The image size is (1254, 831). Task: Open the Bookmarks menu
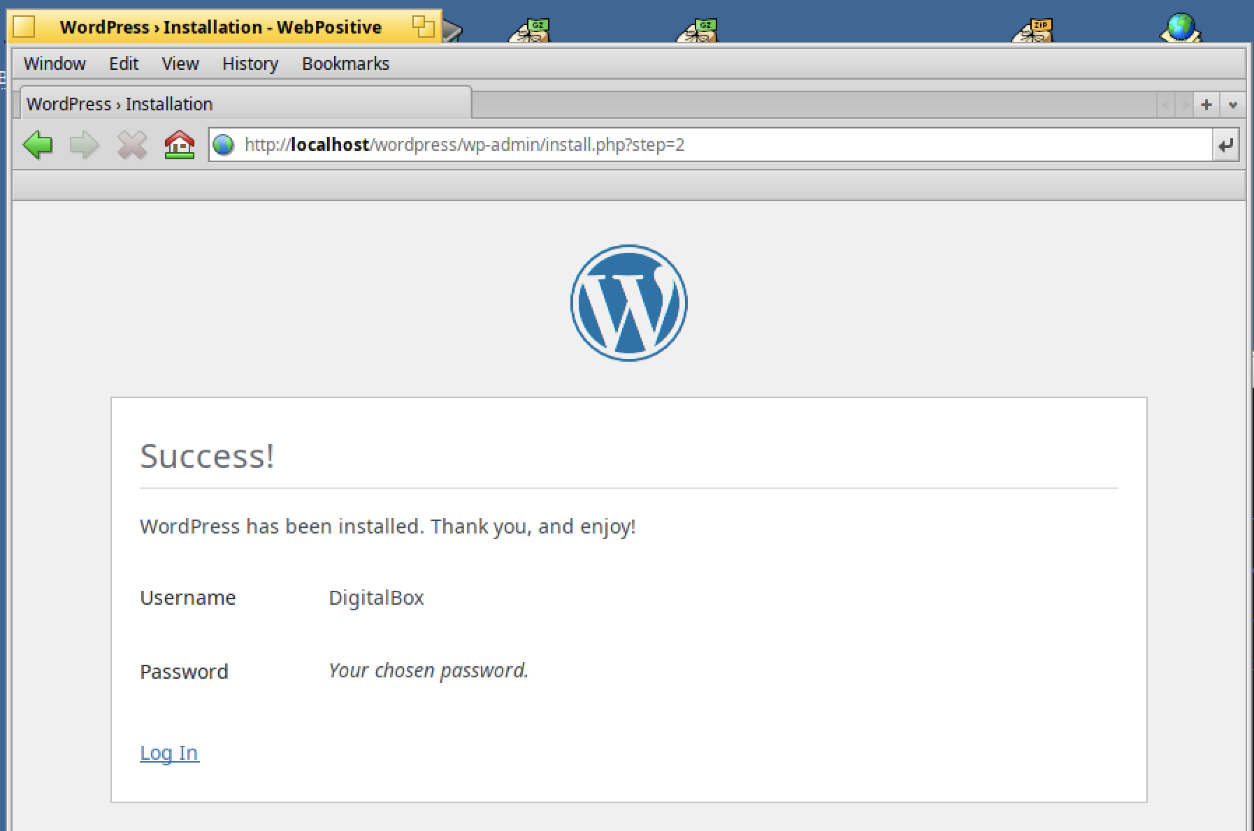pos(345,64)
